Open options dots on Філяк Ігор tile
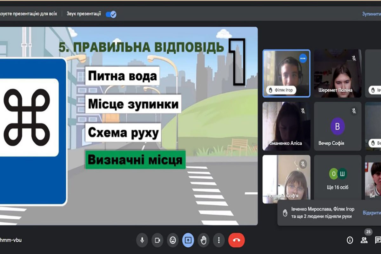 303,58
